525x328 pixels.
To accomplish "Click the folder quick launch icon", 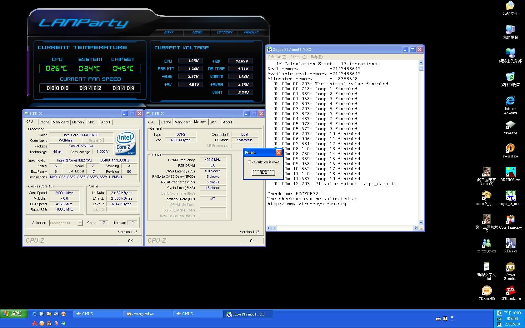I will (49, 314).
